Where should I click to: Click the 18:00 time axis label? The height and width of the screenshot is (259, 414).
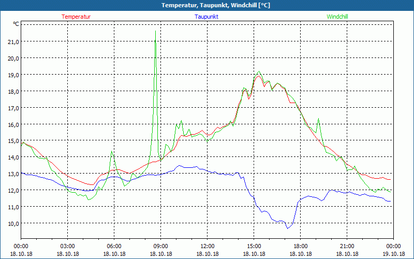tap(300, 246)
